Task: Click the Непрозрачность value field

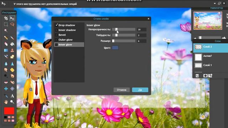Action: [142, 30]
